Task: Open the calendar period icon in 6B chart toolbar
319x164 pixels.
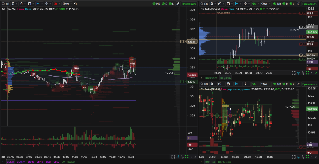Action: point(29,4)
